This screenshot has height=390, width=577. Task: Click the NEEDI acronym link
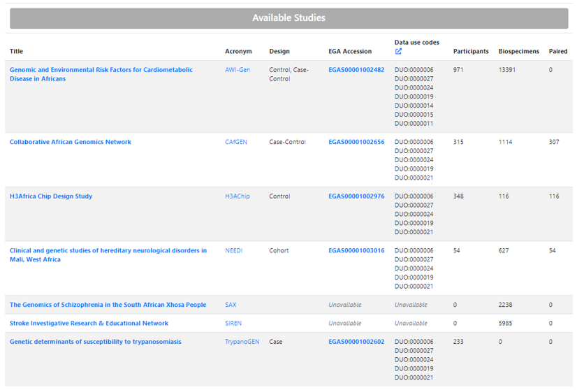point(234,250)
